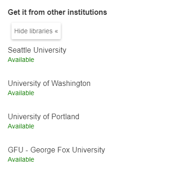Viewport: 175px width, 176px height.
Task: Check Available status under Seattle University
Action: 21,60
